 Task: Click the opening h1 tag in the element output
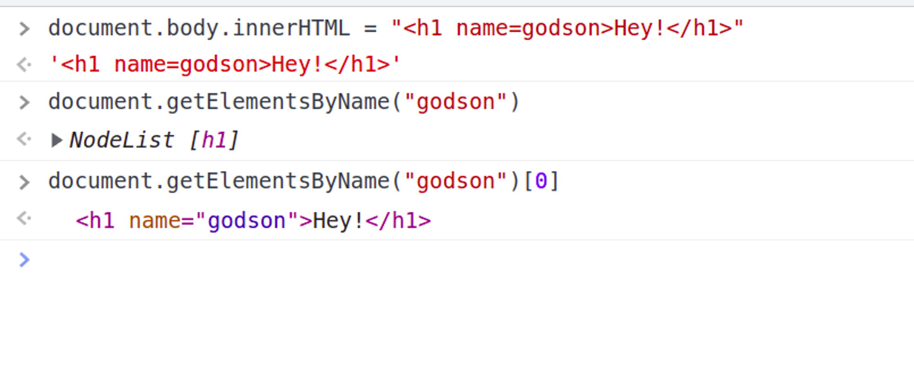tap(95, 221)
